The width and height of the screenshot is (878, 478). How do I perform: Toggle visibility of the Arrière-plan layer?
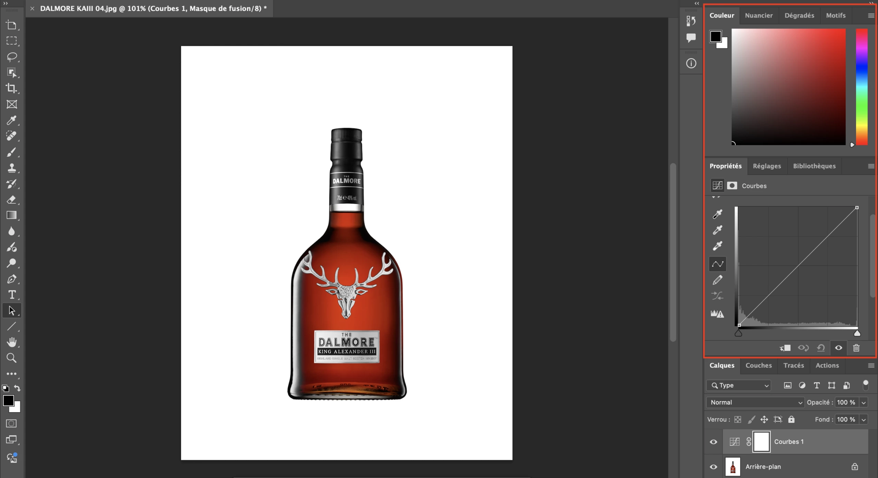[714, 466]
